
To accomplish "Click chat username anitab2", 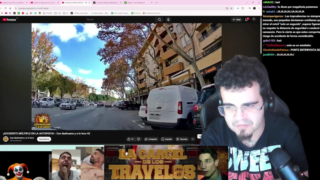I will click(x=270, y=11).
